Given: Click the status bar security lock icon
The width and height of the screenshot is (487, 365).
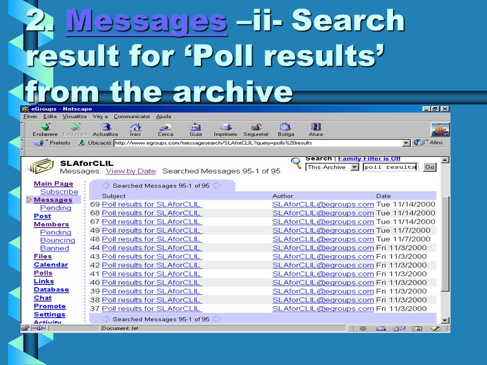Looking at the screenshot, I should tap(25, 328).
